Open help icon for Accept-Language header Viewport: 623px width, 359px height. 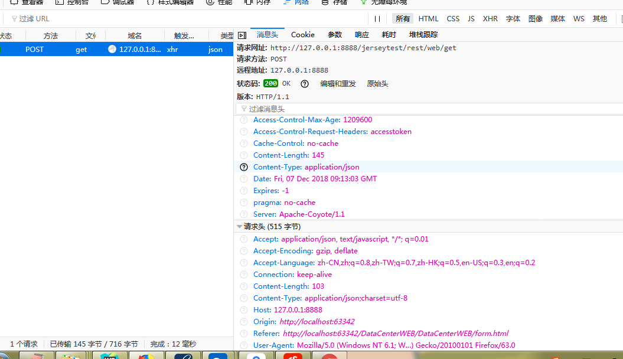tap(244, 263)
